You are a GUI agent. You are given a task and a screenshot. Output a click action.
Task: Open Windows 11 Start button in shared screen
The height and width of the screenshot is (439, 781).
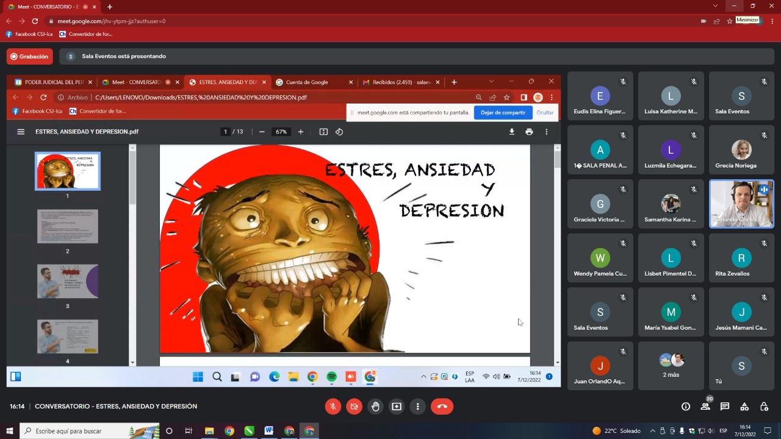coord(198,377)
